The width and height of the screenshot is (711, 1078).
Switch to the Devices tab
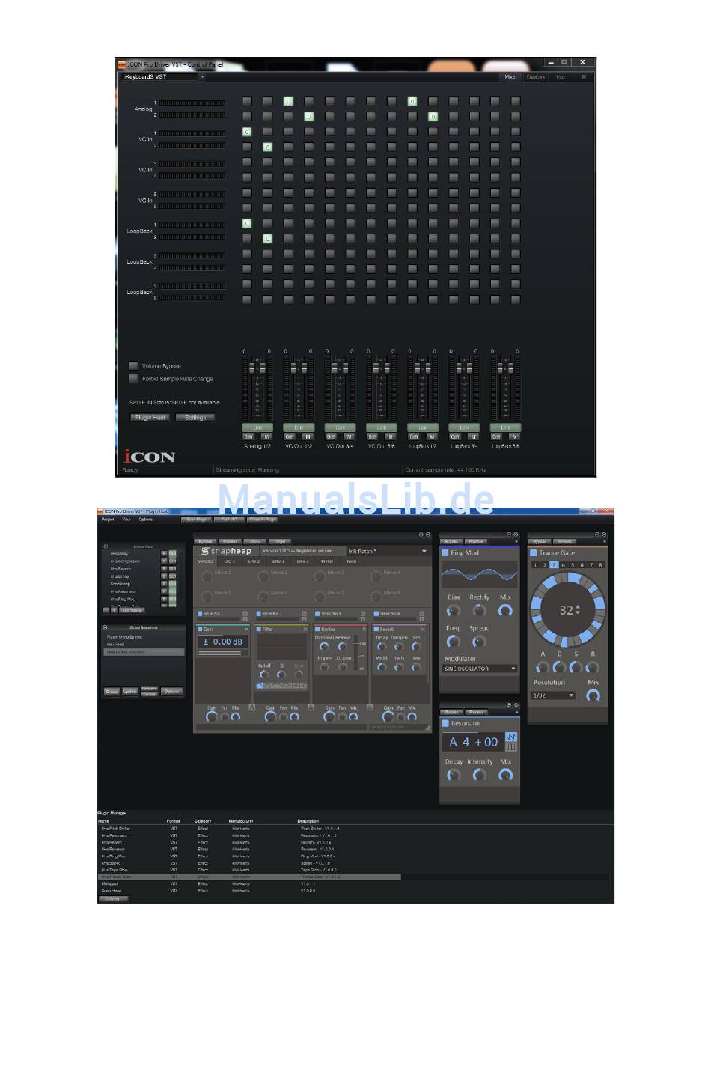[x=535, y=77]
